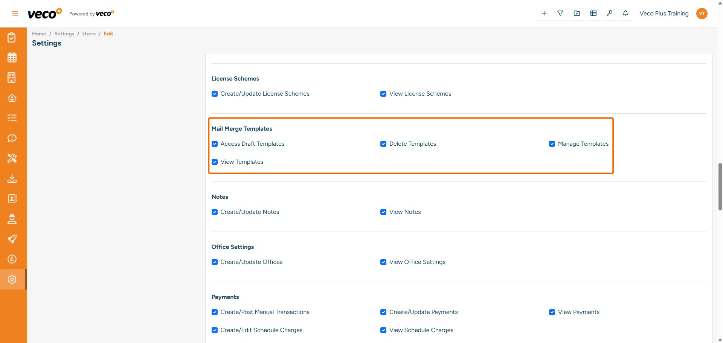Viewport: 723px width, 343px height.
Task: Click the folder import icon in the toolbar
Action: 577,13
